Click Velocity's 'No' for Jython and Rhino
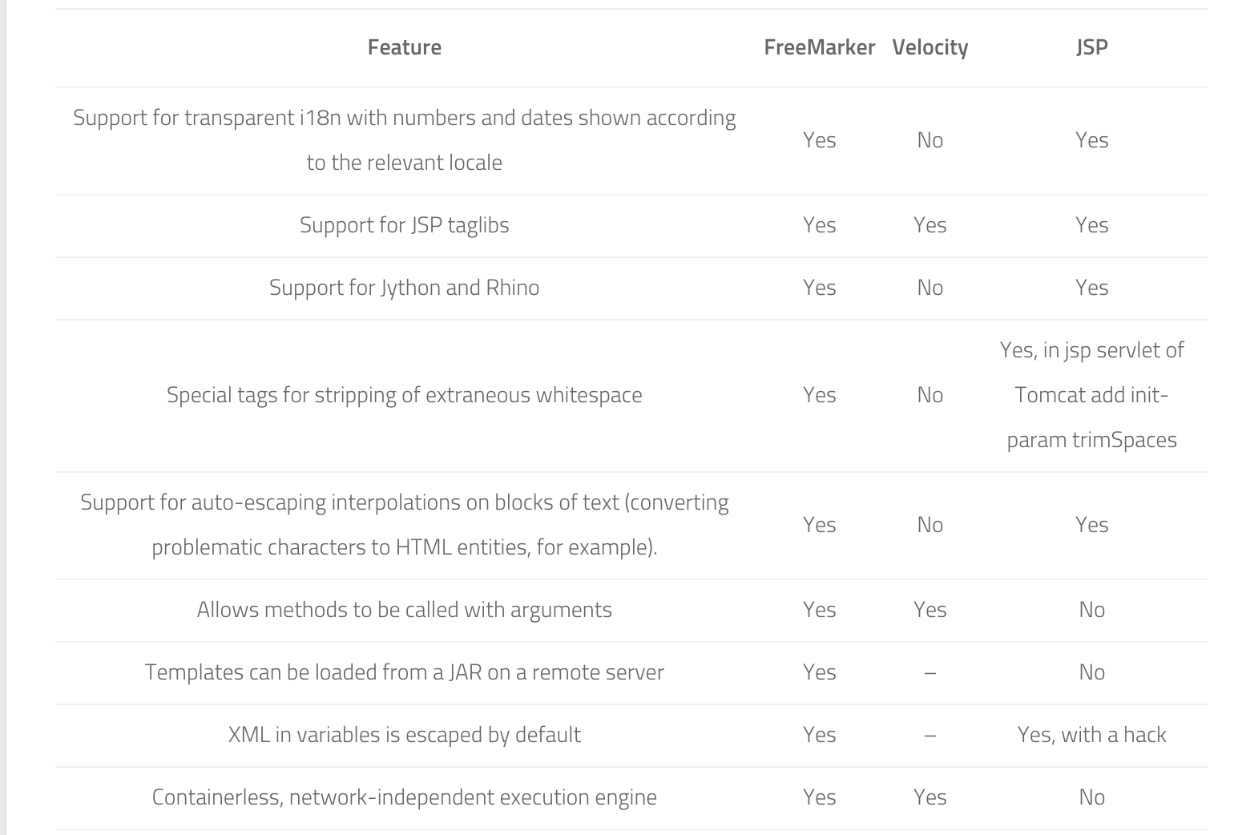Screen dimensions: 1234x835 [x=930, y=288]
